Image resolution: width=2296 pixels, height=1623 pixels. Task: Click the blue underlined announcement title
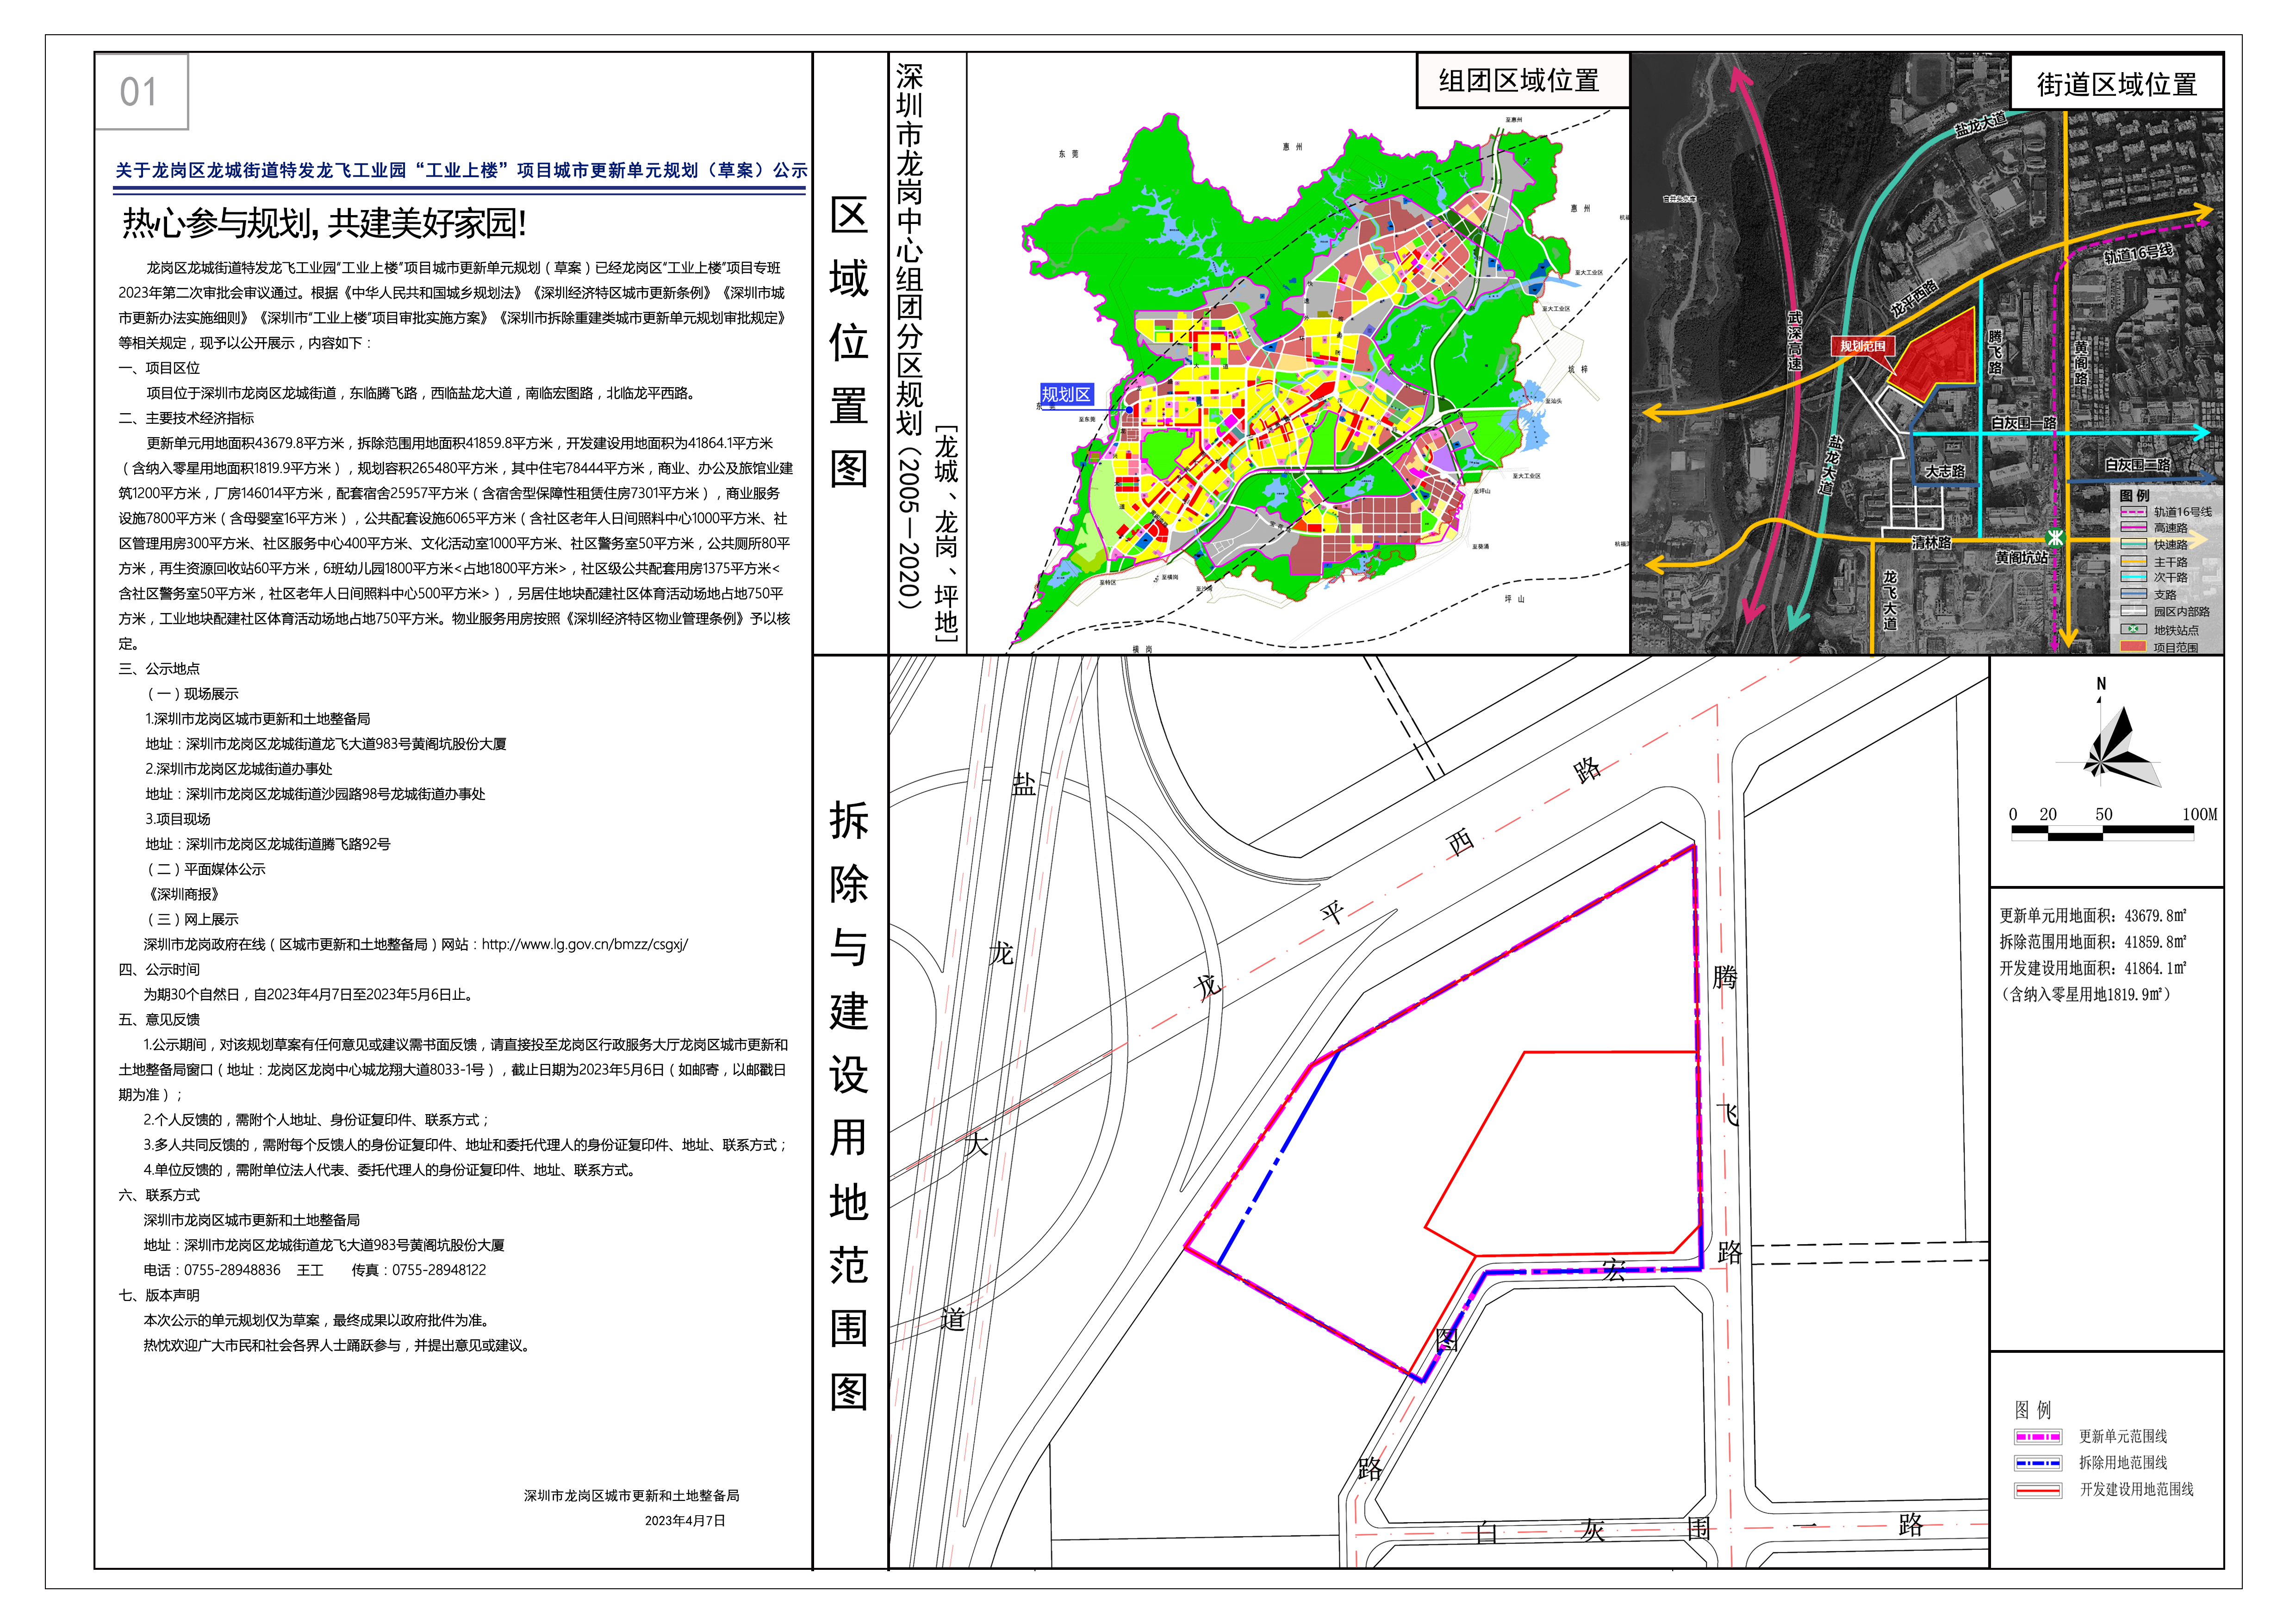pos(461,171)
